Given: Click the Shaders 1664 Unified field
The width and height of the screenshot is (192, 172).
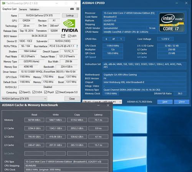Looking at the screenshot, I should [x=30, y=51].
